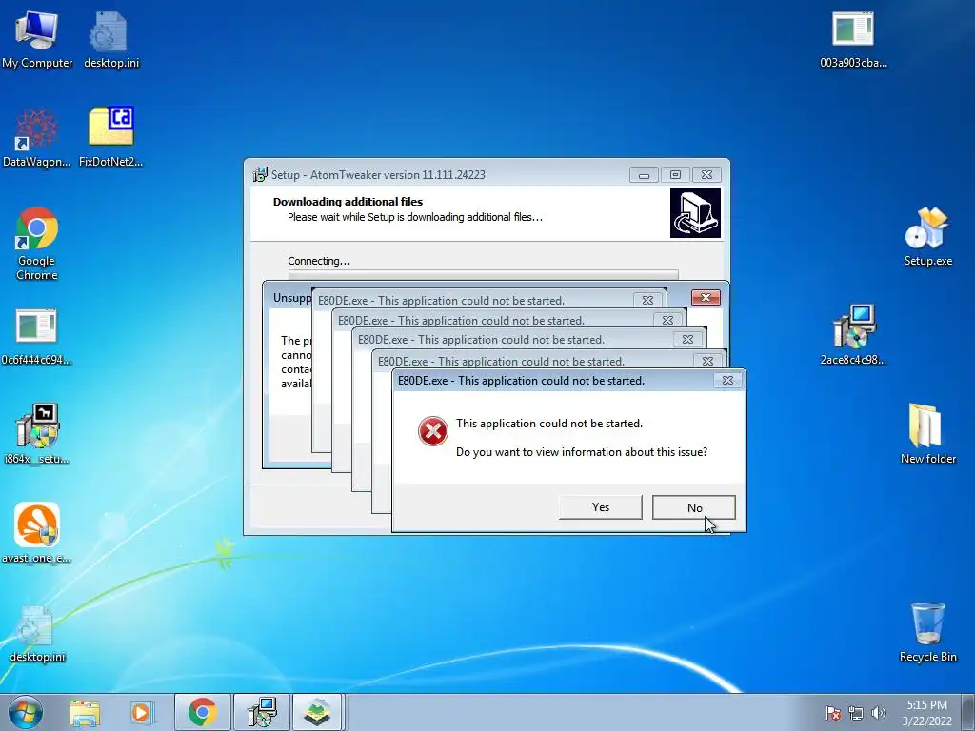
Task: Launch the Google Chrome desktop shortcut
Action: [37, 243]
